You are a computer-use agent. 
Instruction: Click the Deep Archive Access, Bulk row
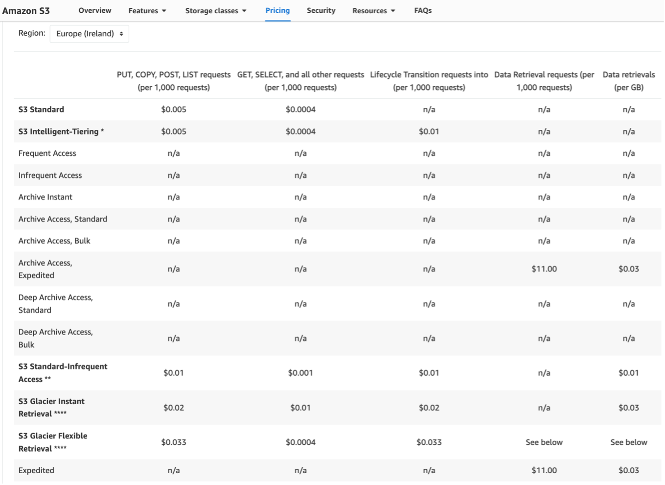[x=56, y=338]
